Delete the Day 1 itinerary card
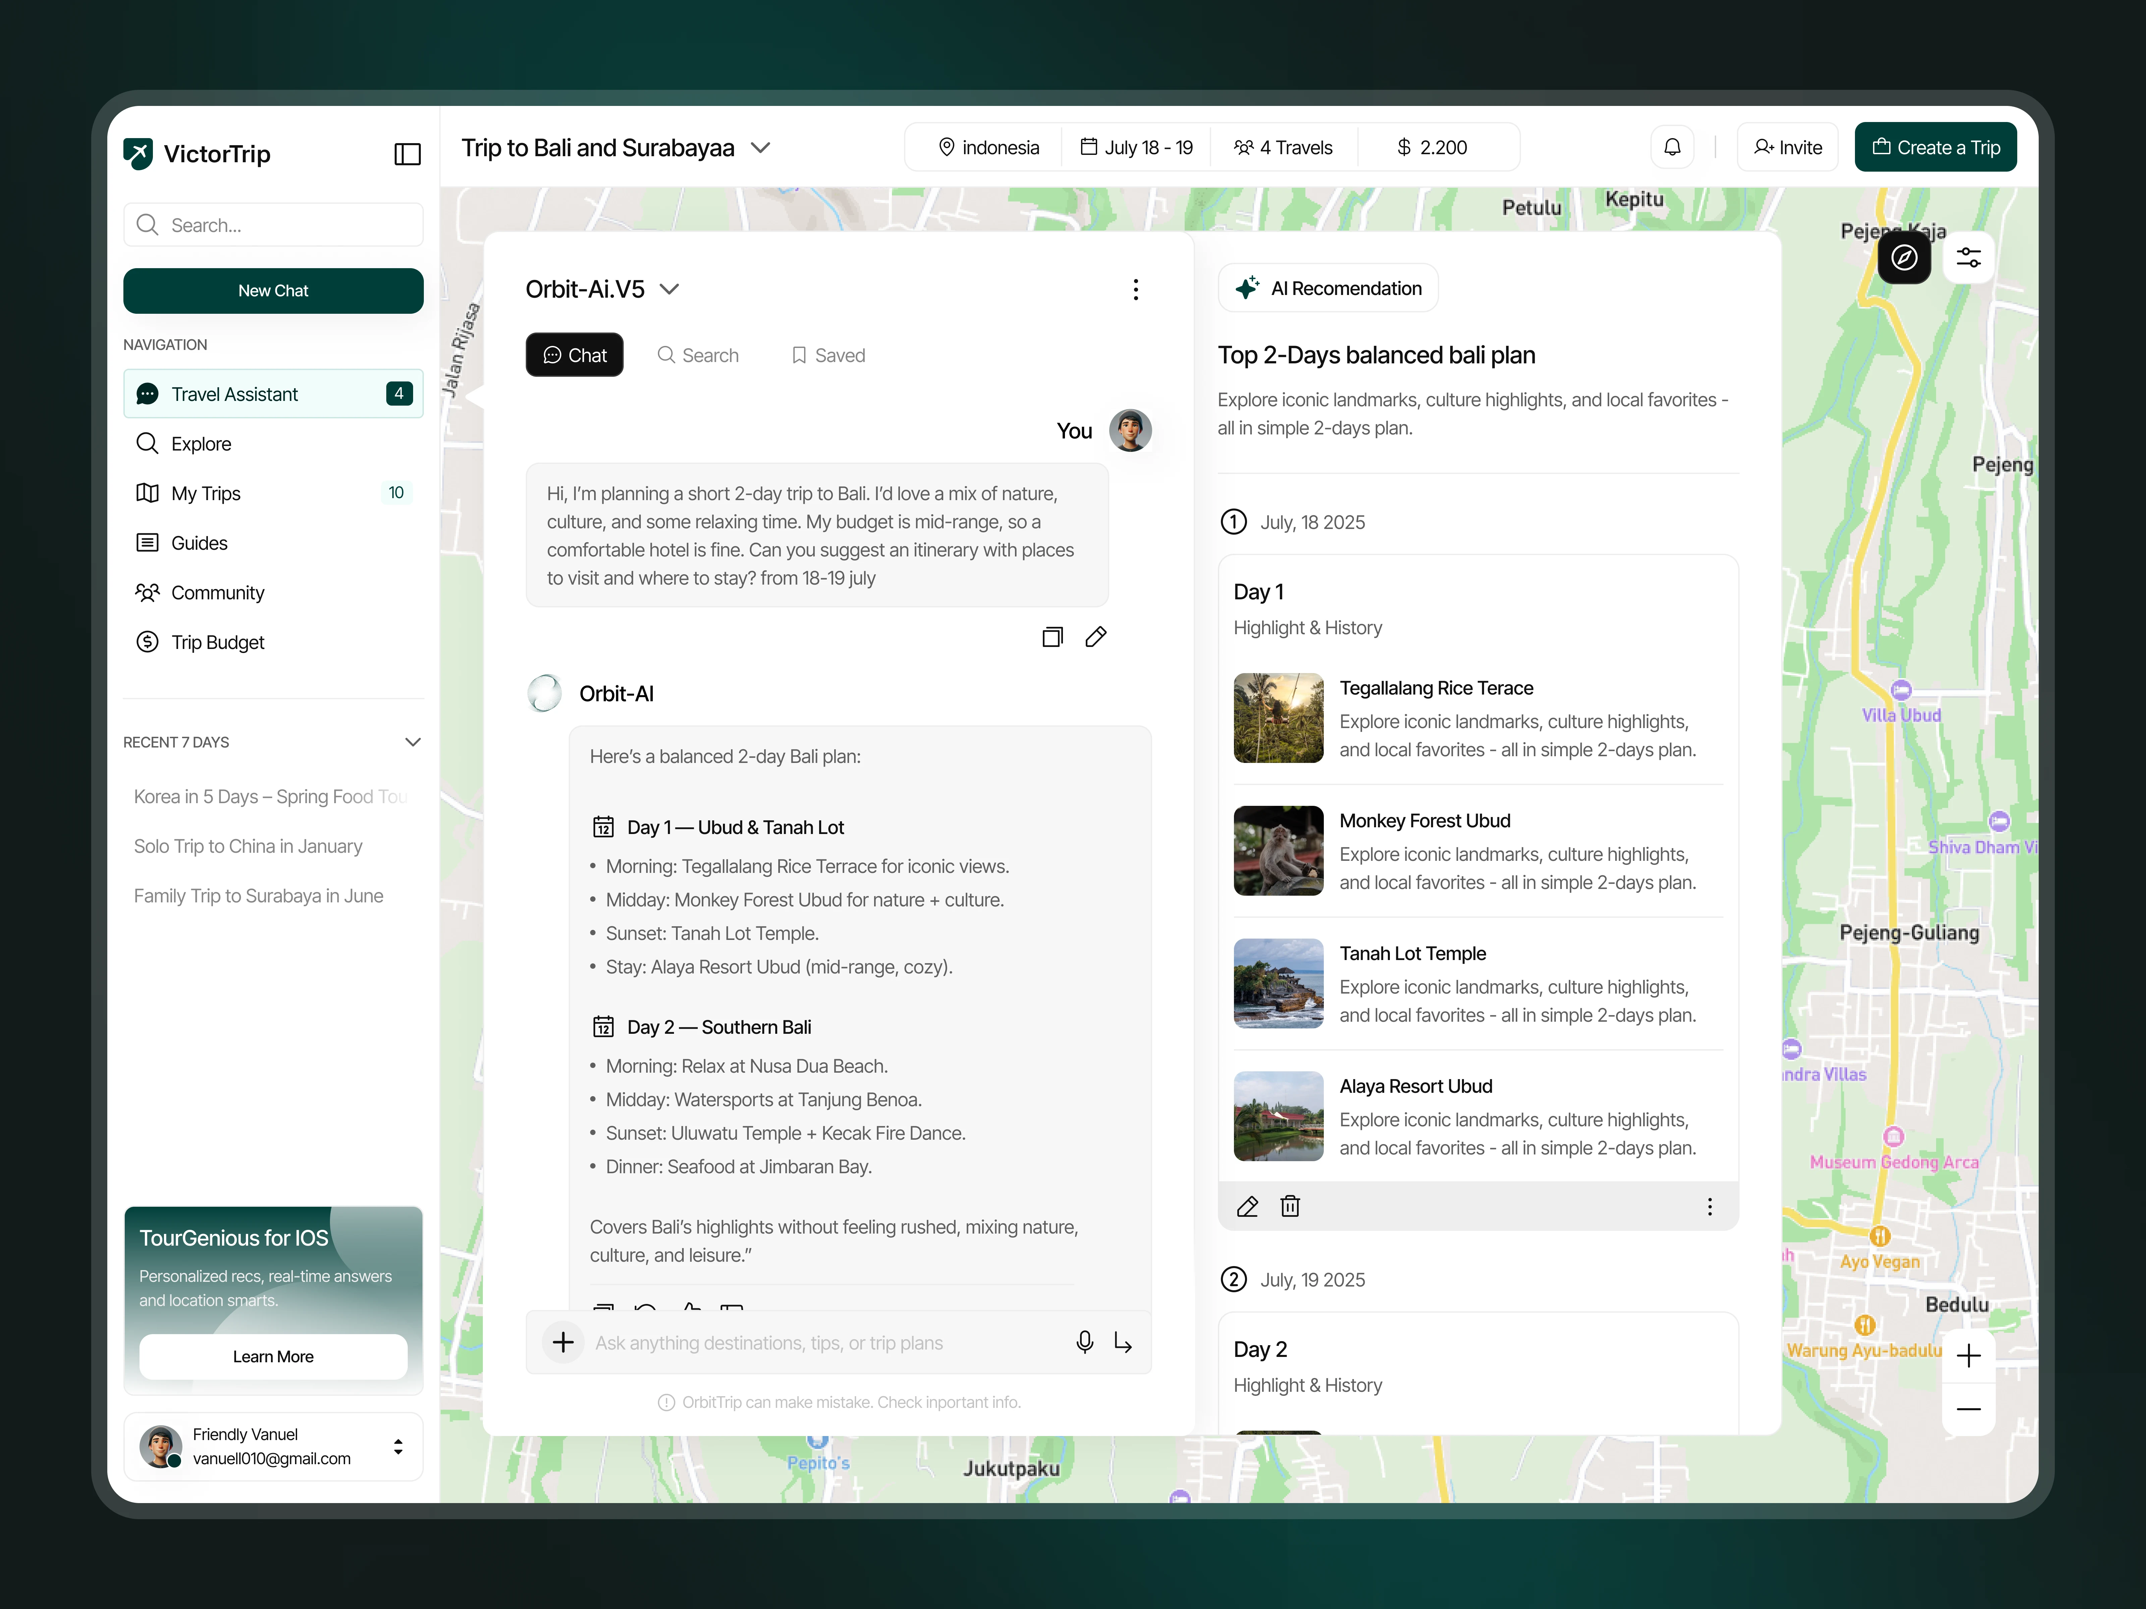The width and height of the screenshot is (2146, 1609). pyautogui.click(x=1290, y=1206)
